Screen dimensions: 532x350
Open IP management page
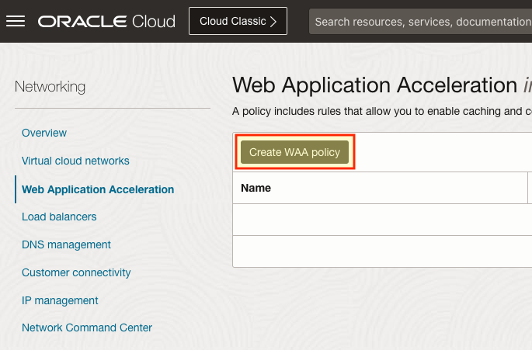[x=60, y=300]
